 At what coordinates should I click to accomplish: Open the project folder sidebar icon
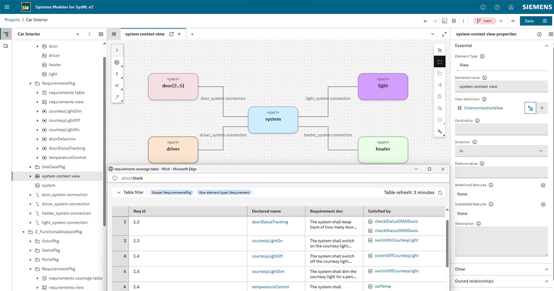[x=6, y=46]
